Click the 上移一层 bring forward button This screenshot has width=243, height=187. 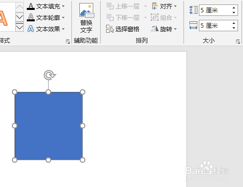tap(123, 6)
